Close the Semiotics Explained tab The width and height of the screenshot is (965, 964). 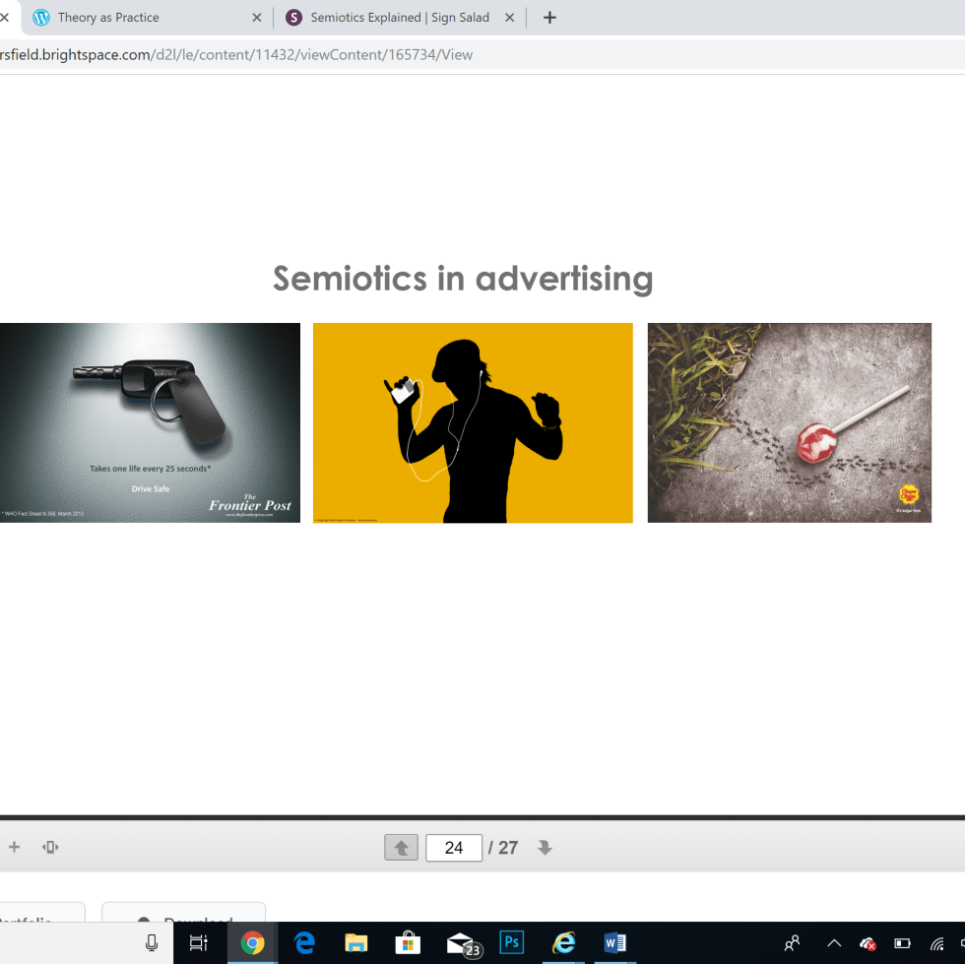[x=510, y=18]
